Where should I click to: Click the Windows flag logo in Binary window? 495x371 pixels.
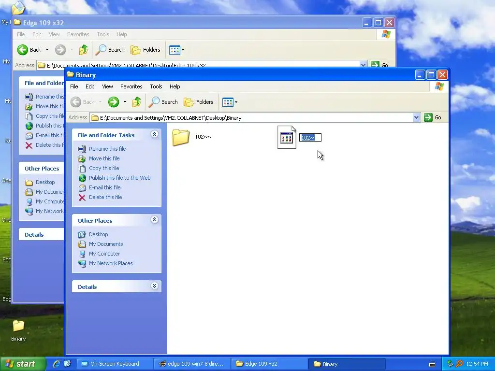click(x=439, y=86)
